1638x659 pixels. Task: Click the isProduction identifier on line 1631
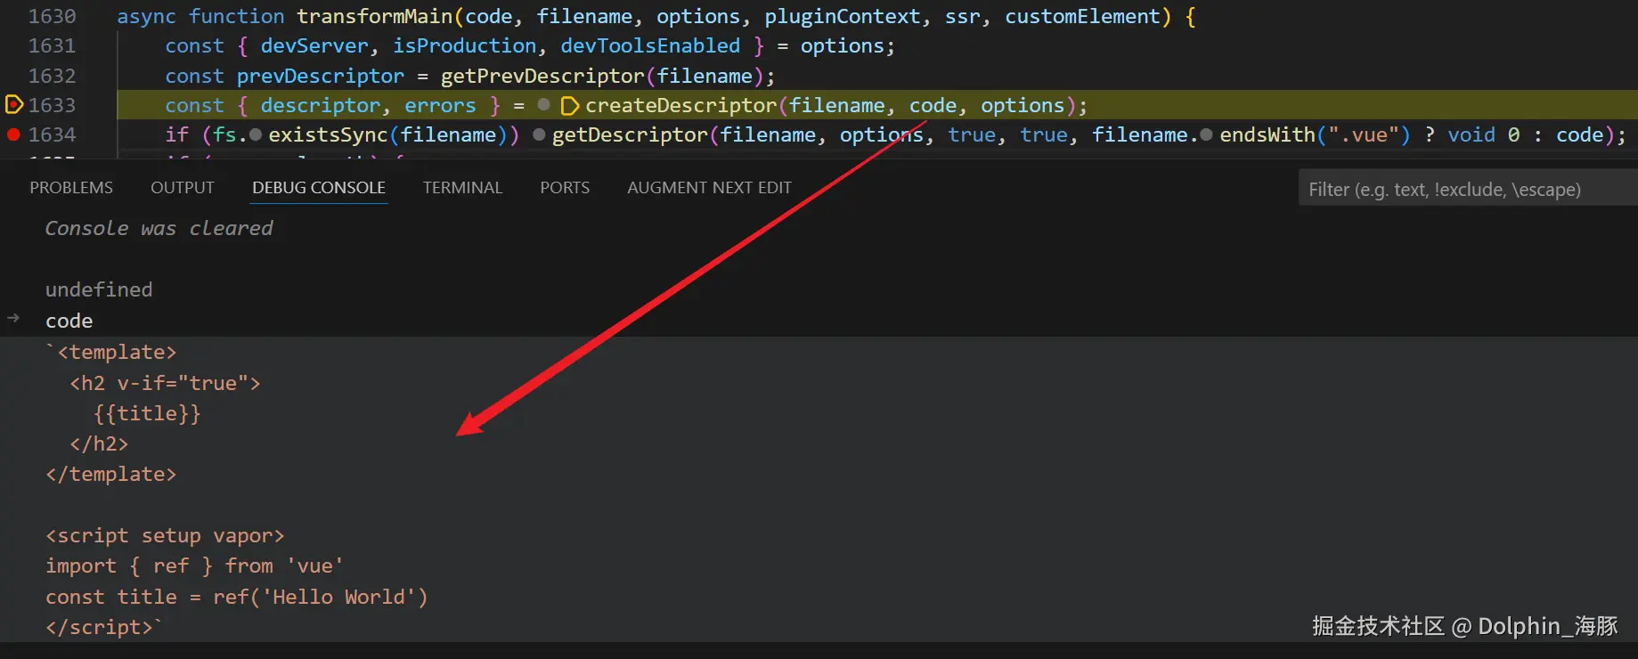(x=465, y=45)
